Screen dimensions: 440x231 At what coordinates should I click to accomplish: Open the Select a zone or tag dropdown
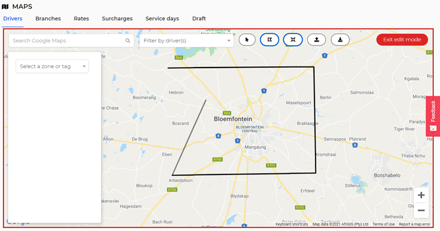point(52,66)
